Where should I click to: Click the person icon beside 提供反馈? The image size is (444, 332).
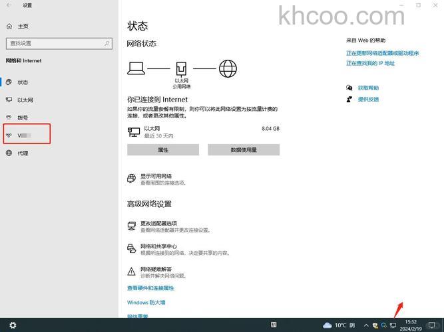pyautogui.click(x=349, y=99)
